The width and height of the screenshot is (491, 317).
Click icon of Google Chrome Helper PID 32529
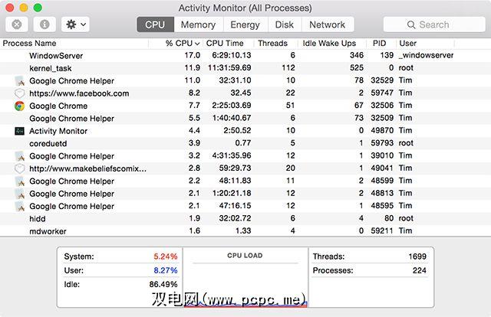coord(20,81)
